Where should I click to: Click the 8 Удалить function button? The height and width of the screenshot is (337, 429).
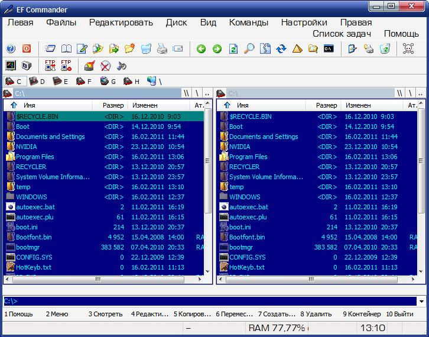(316, 314)
